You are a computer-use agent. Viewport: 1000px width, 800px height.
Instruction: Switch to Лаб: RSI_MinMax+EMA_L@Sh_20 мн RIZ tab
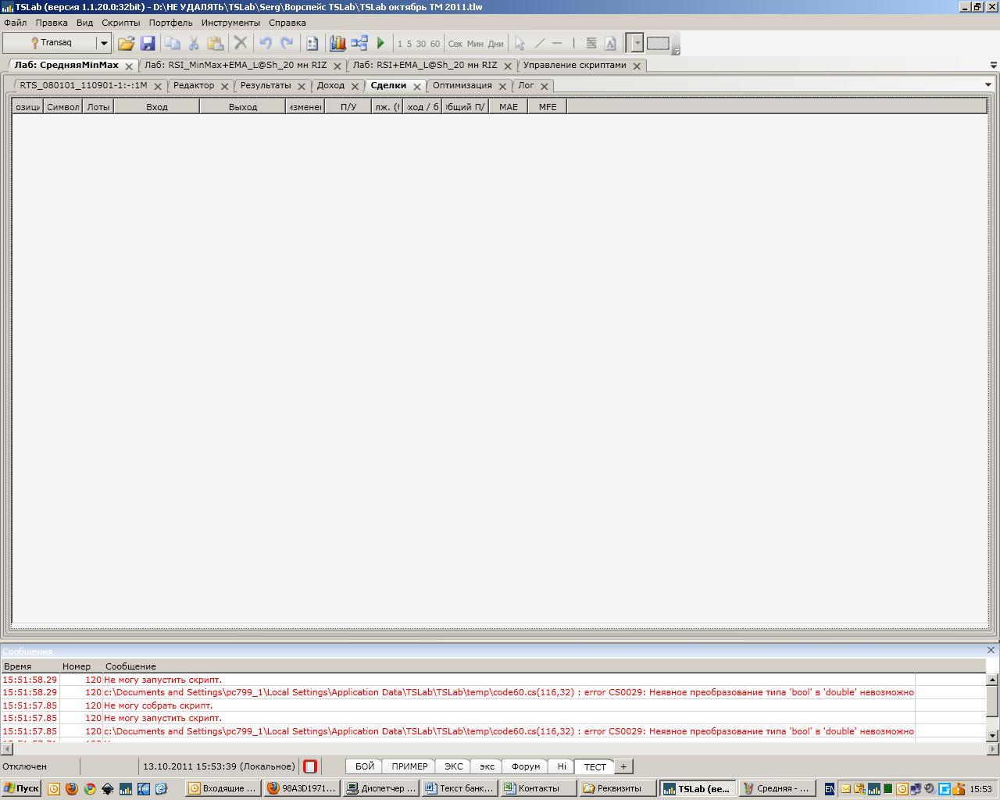(x=236, y=66)
